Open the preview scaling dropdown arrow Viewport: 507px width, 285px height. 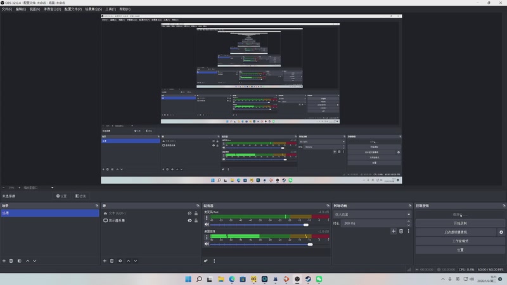[52, 187]
